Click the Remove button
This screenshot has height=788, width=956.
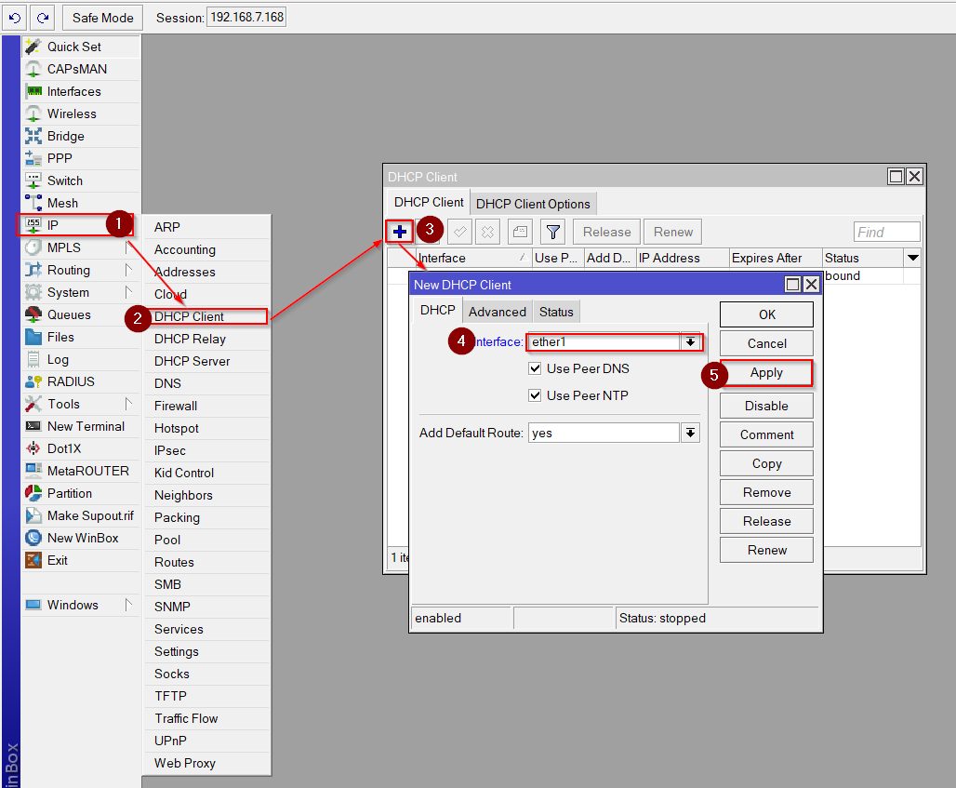[x=766, y=492]
